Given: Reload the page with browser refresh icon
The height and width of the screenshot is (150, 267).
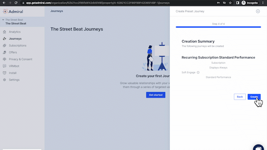Looking at the screenshot, I should coord(16,3).
